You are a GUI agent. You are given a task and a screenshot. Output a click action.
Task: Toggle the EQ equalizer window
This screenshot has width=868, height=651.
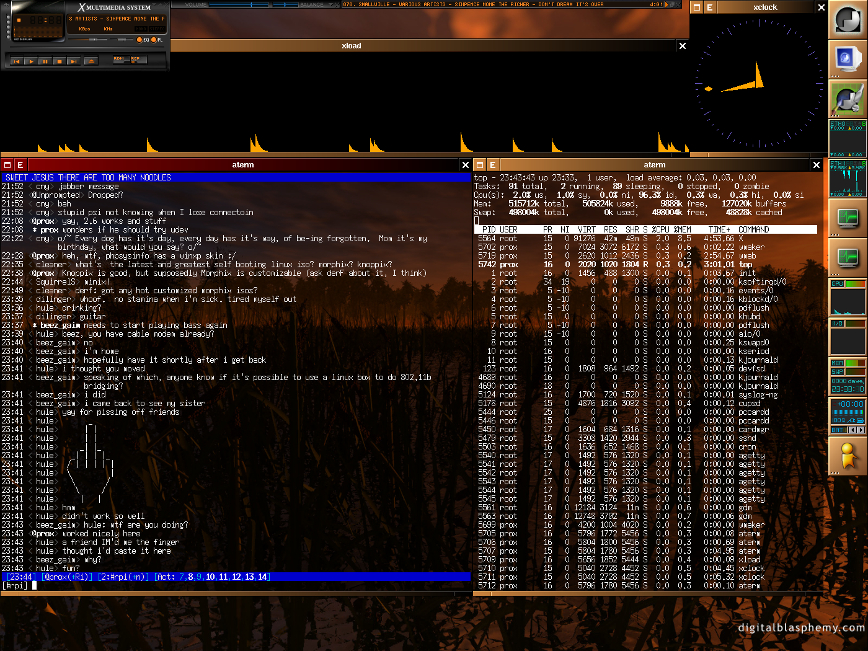click(x=143, y=40)
